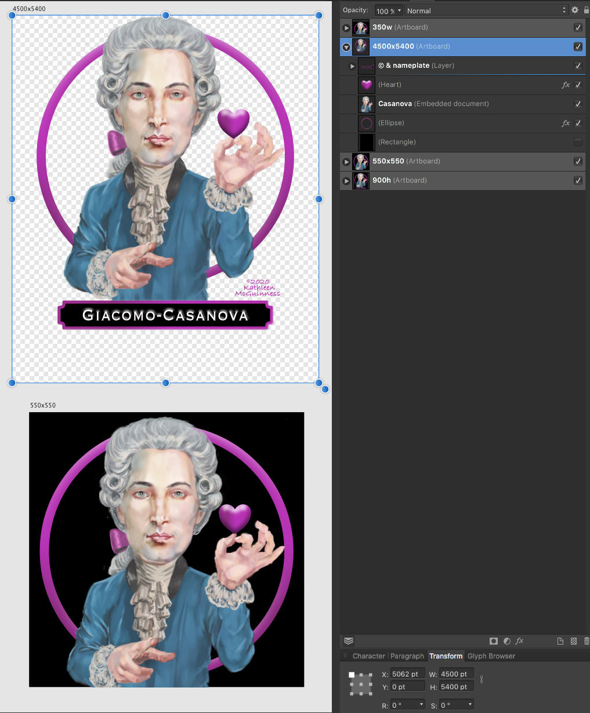
Task: Toggle visibility of the 350w artboard
Action: pyautogui.click(x=578, y=27)
